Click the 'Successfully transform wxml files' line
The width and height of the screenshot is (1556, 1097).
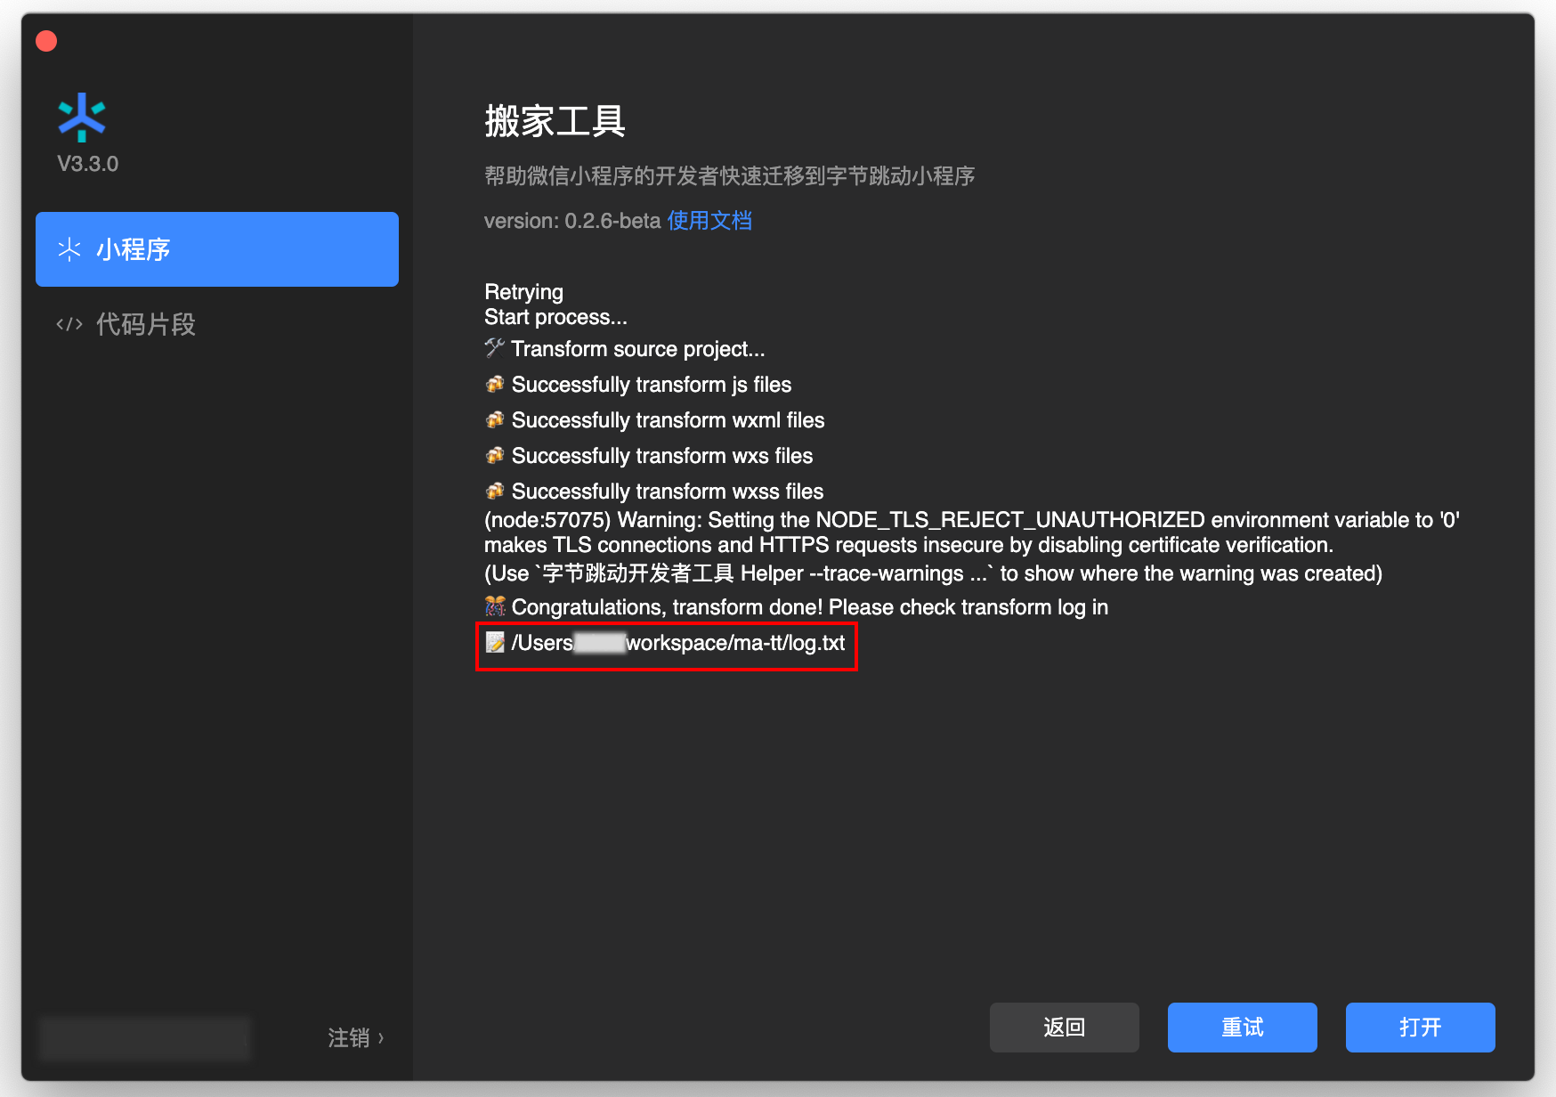coord(669,420)
